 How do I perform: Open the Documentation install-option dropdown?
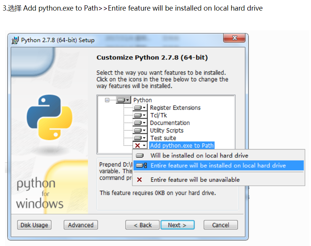point(140,123)
